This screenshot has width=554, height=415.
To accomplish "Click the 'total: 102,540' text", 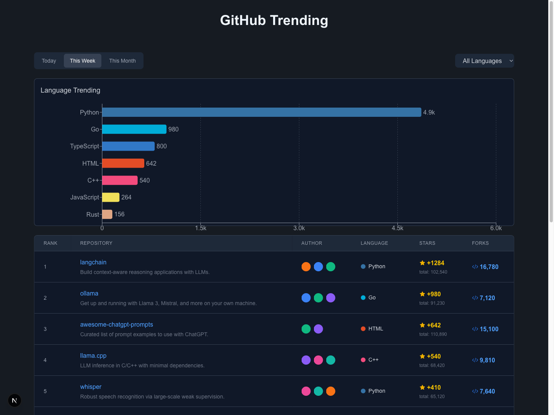I will click(x=433, y=272).
